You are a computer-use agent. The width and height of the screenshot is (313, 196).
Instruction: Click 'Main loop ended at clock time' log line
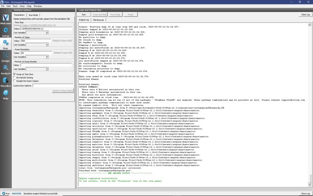tap(113, 76)
